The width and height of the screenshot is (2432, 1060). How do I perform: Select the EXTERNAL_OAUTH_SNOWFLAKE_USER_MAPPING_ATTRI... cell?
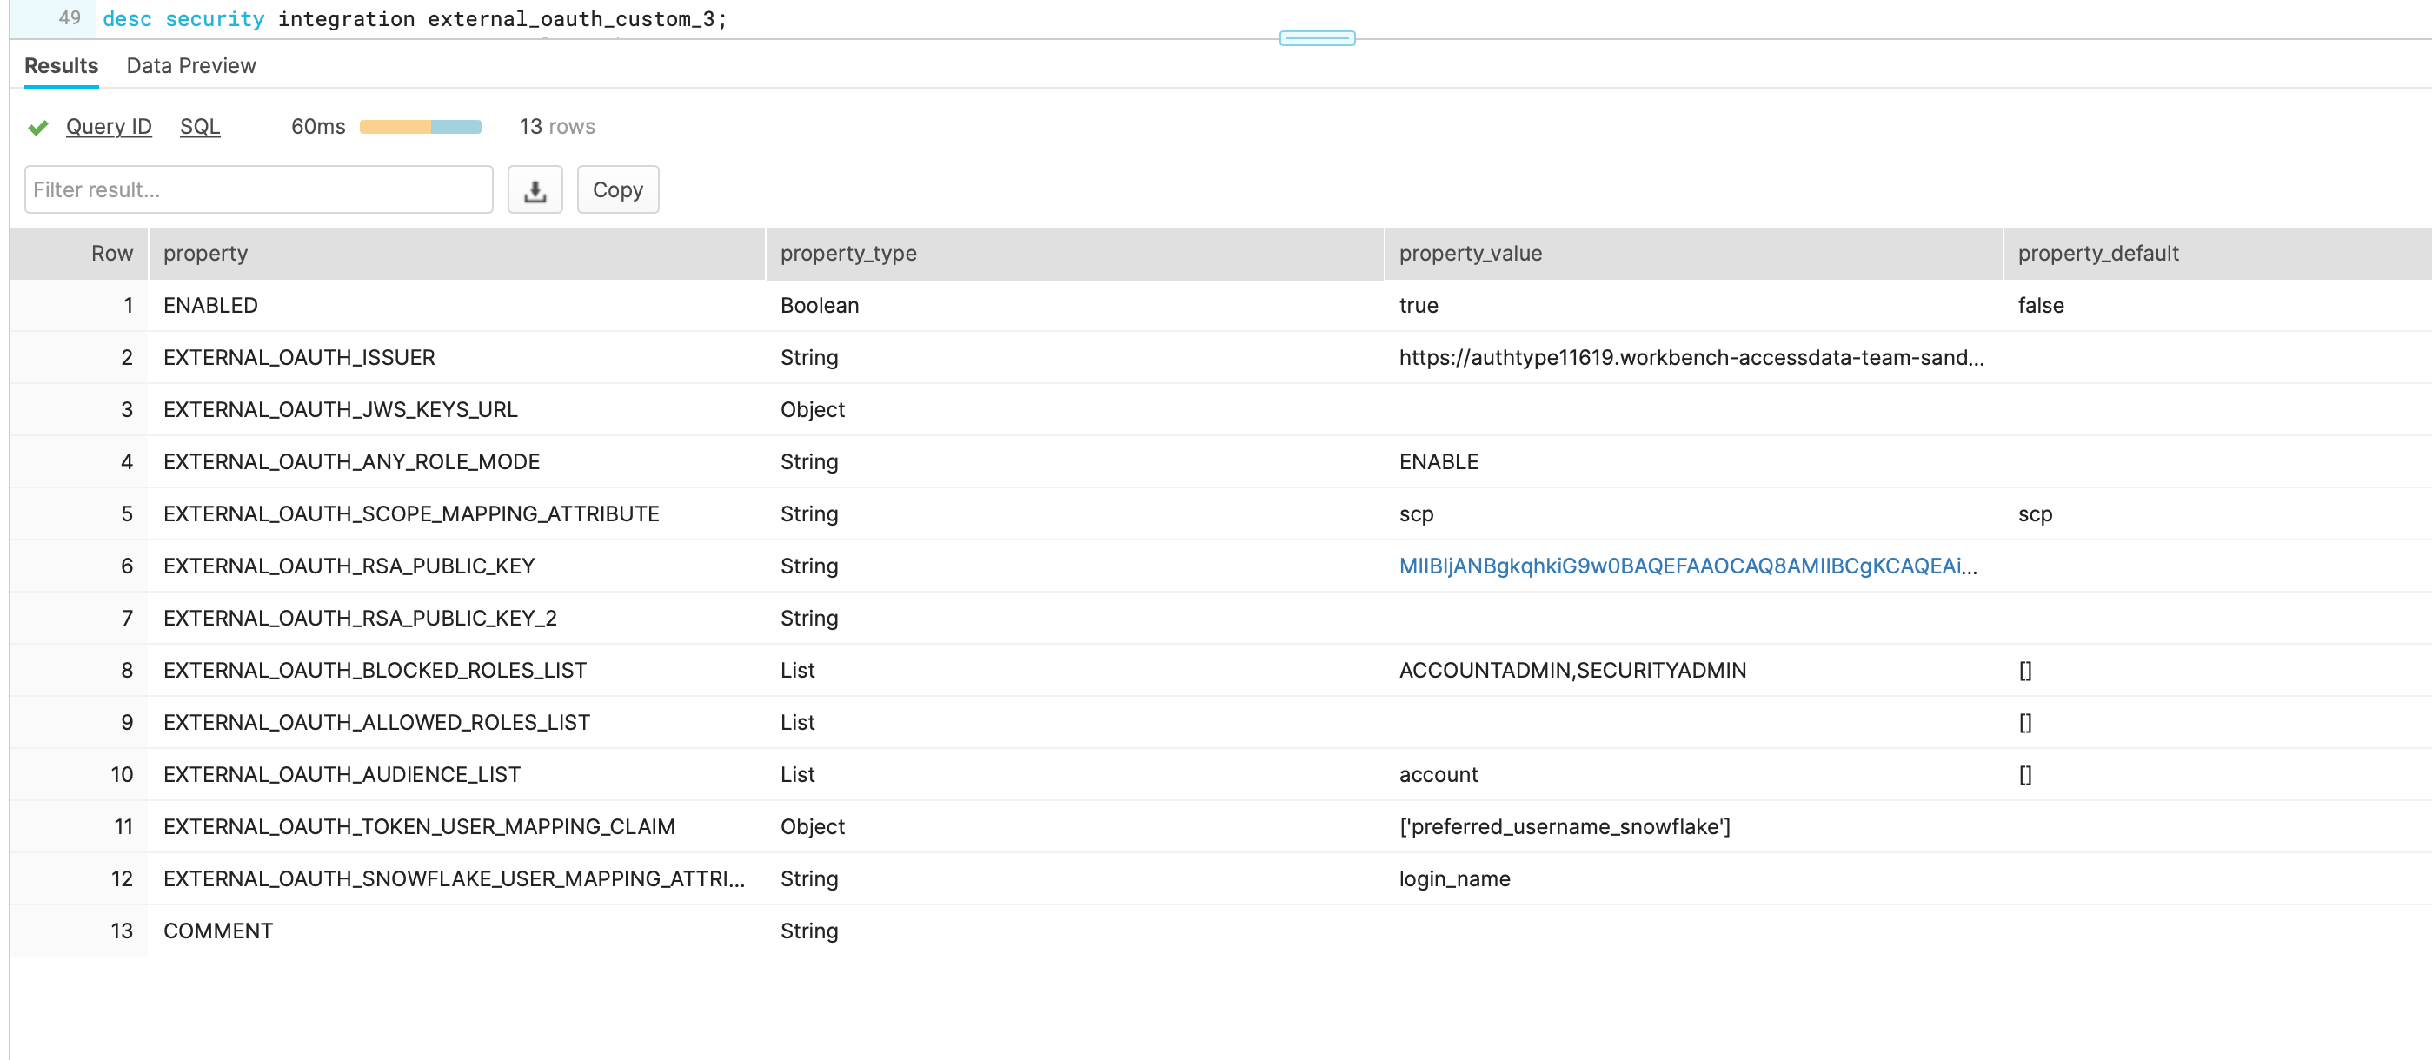[x=456, y=878]
